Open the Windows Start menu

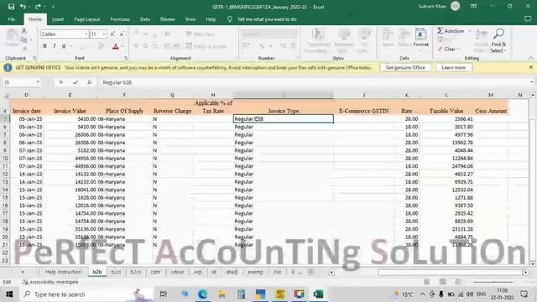9,294
